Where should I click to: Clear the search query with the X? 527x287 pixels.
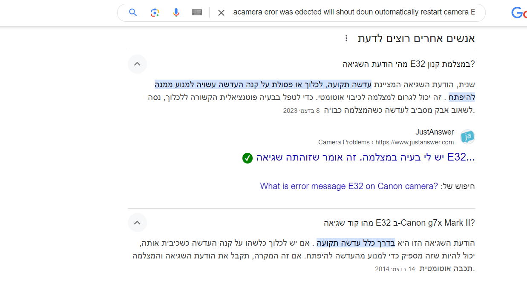tap(221, 13)
